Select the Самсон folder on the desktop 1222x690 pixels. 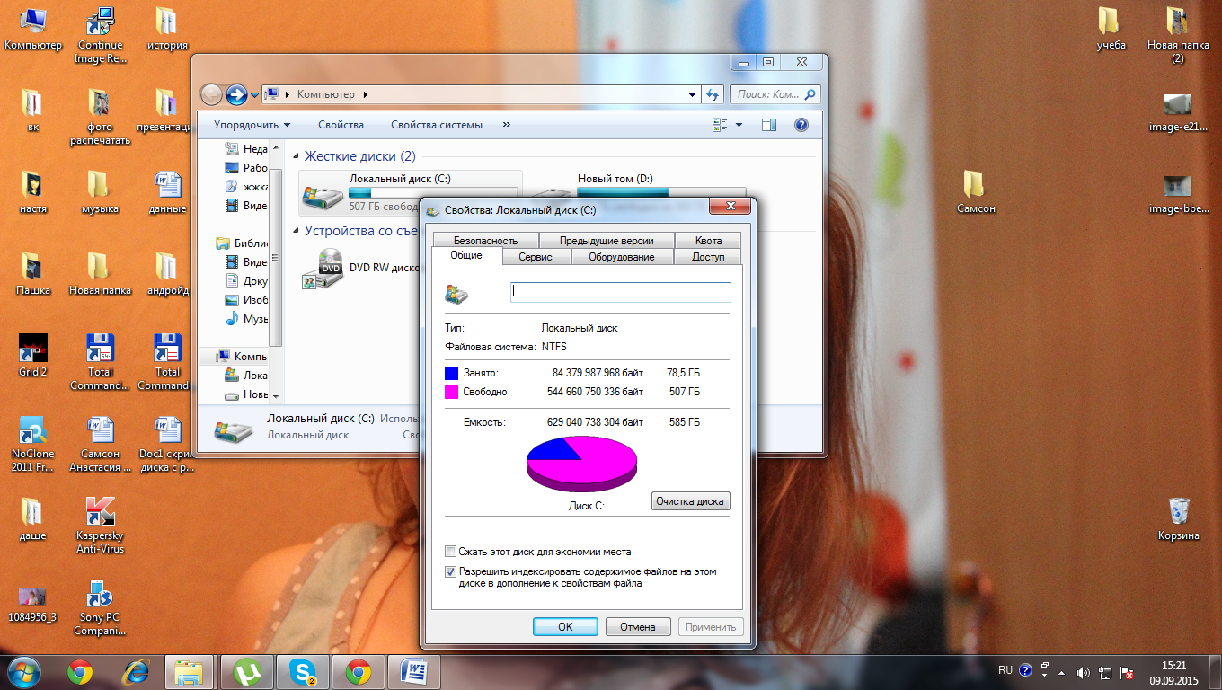[976, 192]
